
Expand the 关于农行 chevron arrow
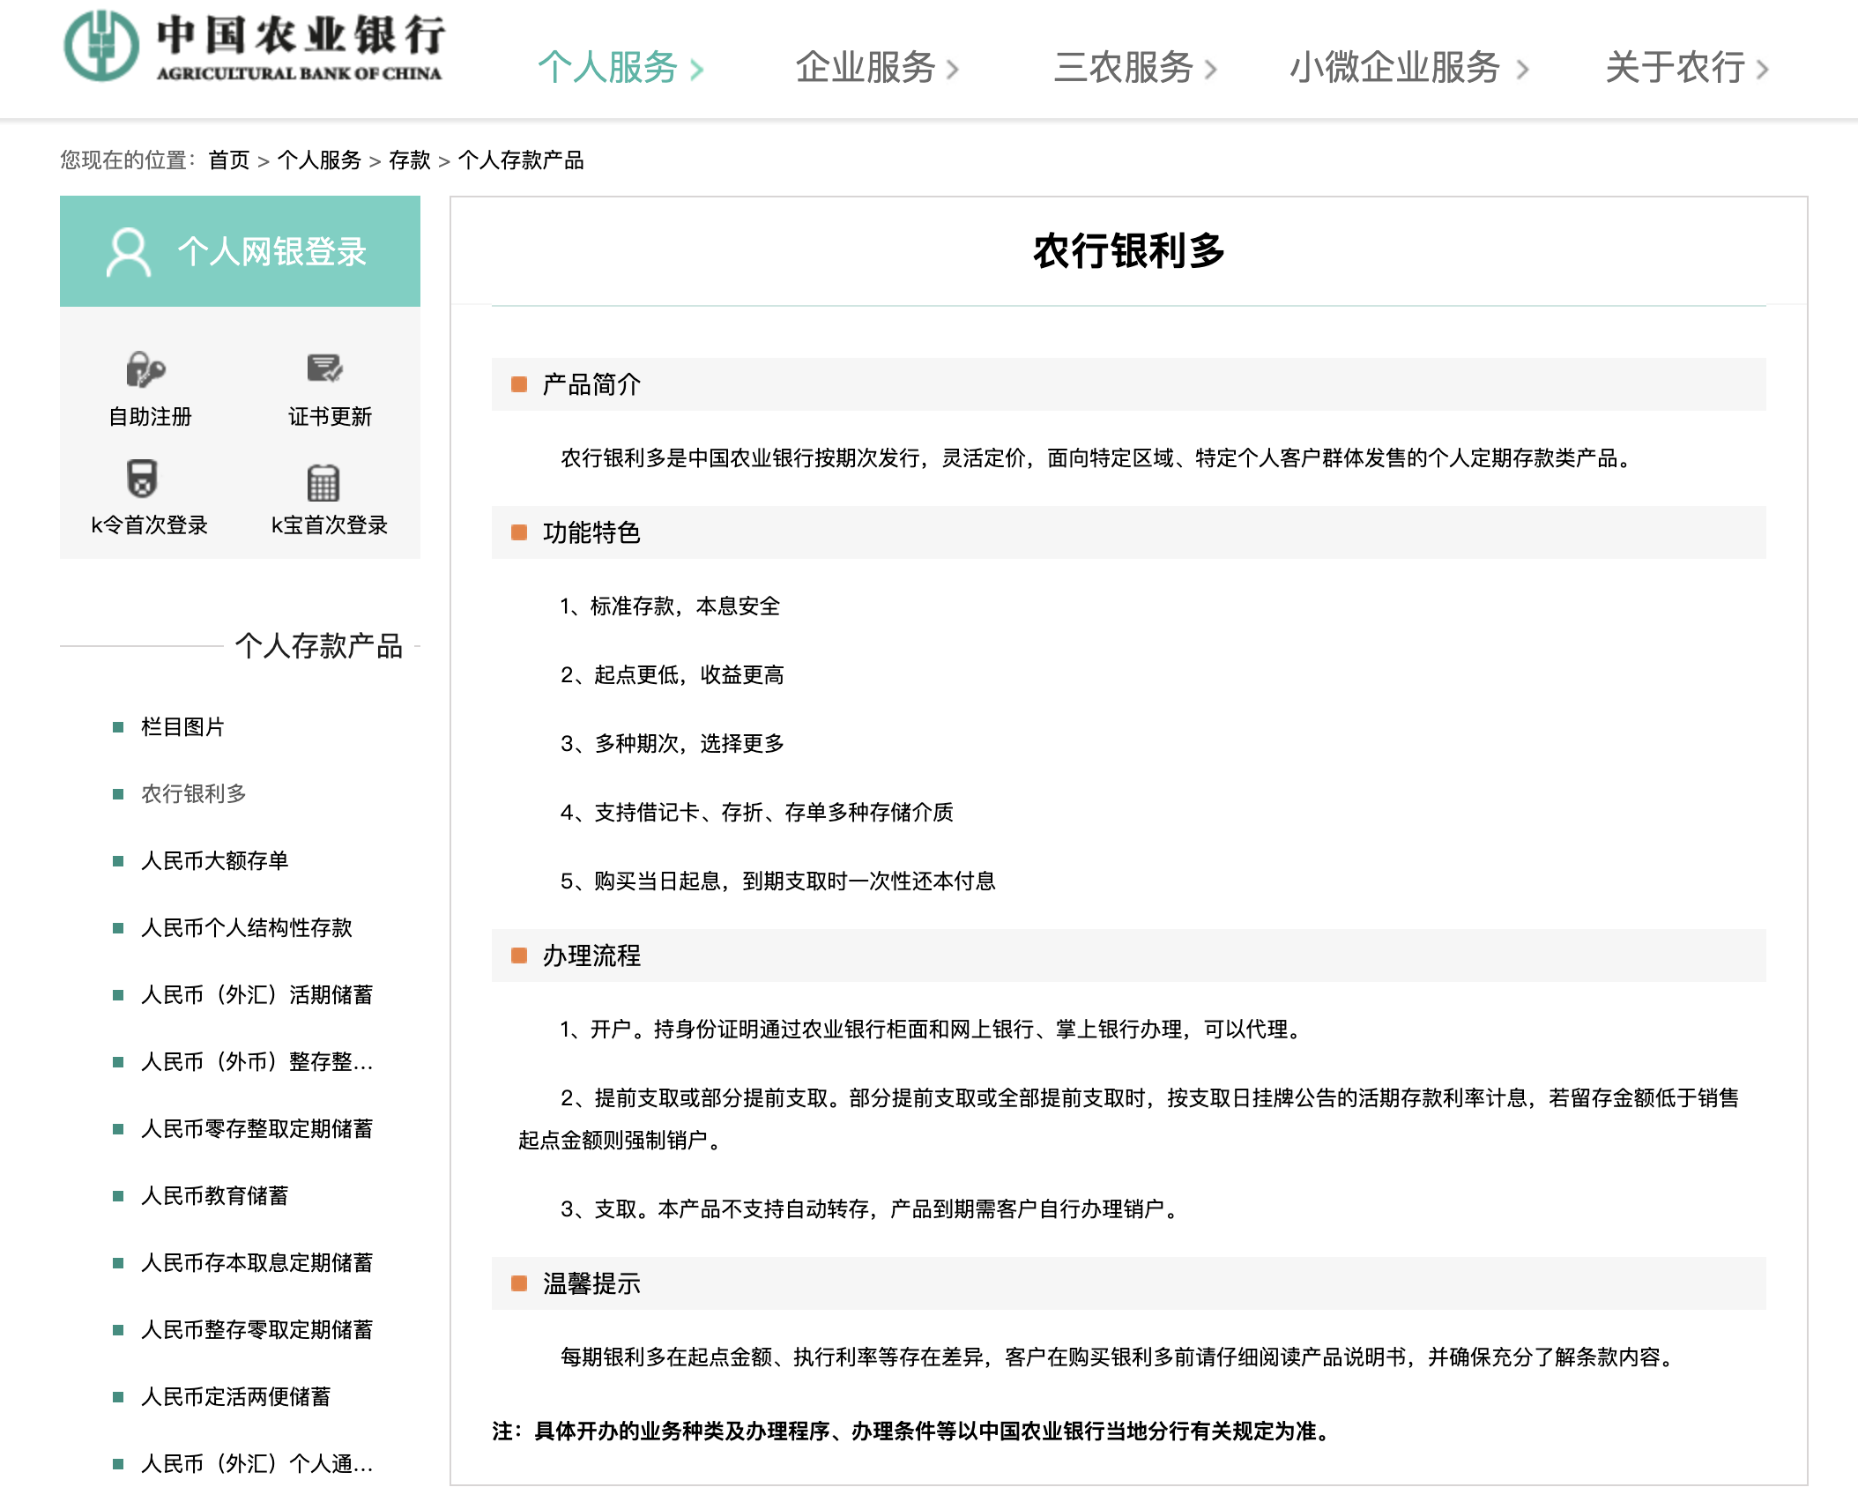(x=1762, y=70)
